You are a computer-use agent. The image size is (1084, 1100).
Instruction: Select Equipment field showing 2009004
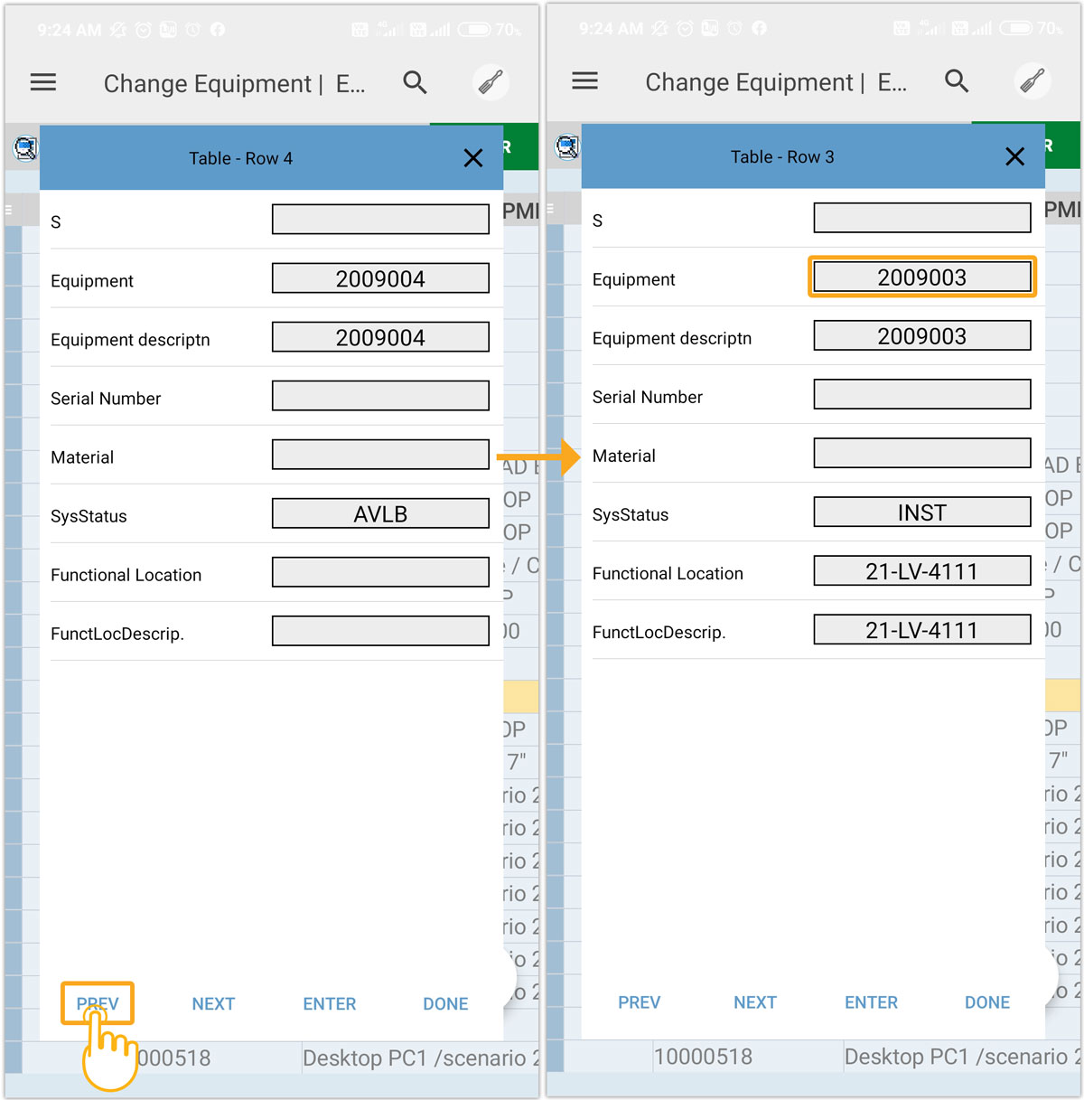click(380, 279)
